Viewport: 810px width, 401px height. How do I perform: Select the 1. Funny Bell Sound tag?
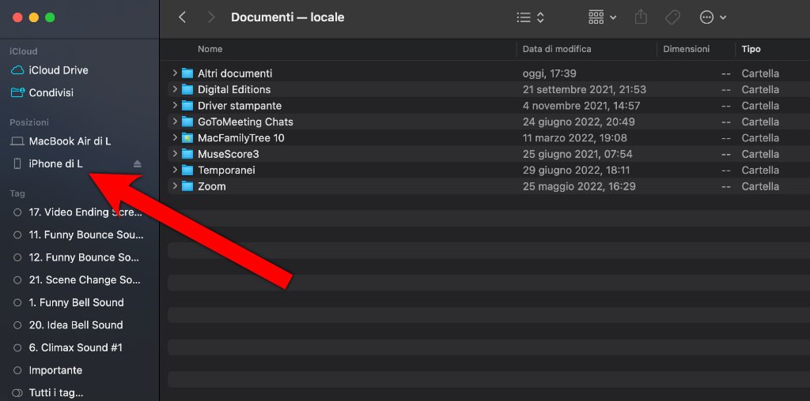(69, 302)
